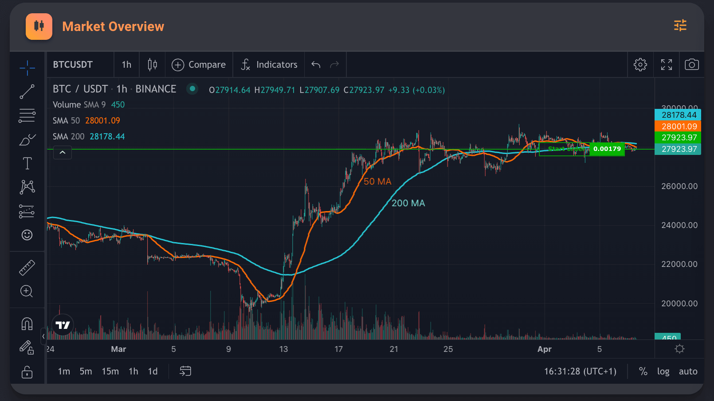Viewport: 714px width, 401px height.
Task: Open the emoji icons tool
Action: tap(27, 235)
